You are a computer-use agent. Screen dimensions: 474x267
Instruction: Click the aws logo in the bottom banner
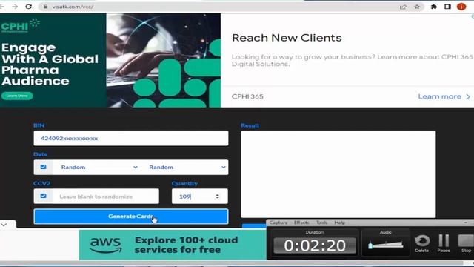pos(106,245)
